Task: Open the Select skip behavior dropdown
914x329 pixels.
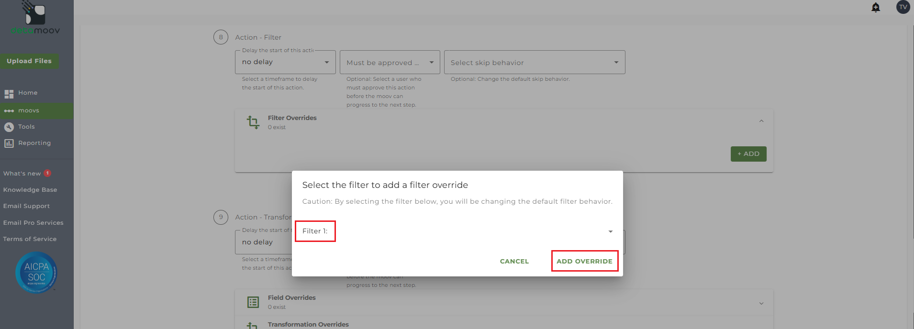Action: 534,62
